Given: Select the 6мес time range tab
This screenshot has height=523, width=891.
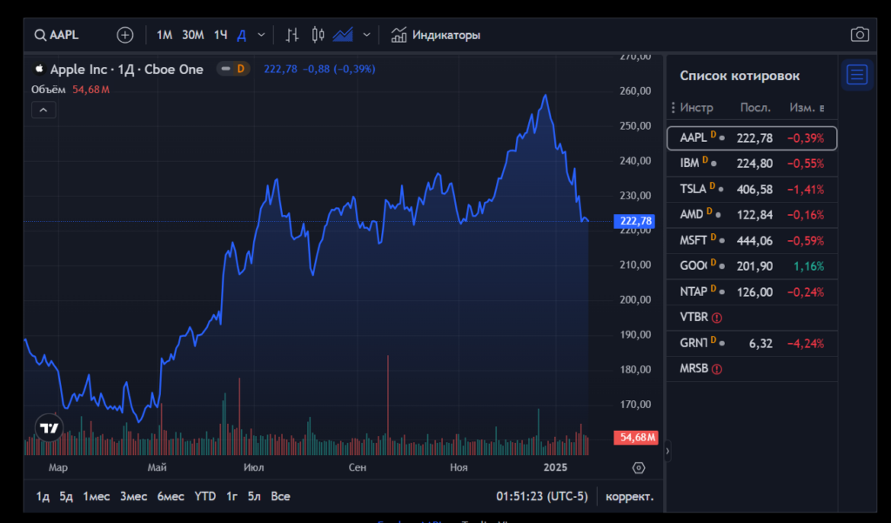Looking at the screenshot, I should coord(171,496).
